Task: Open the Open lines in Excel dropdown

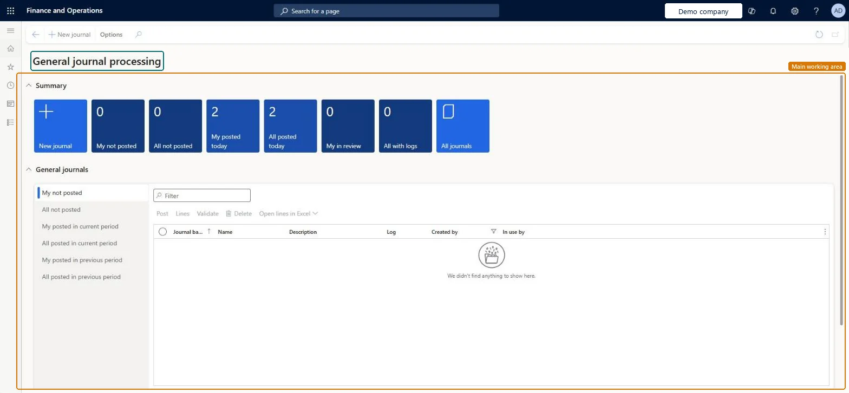Action: pyautogui.click(x=289, y=214)
